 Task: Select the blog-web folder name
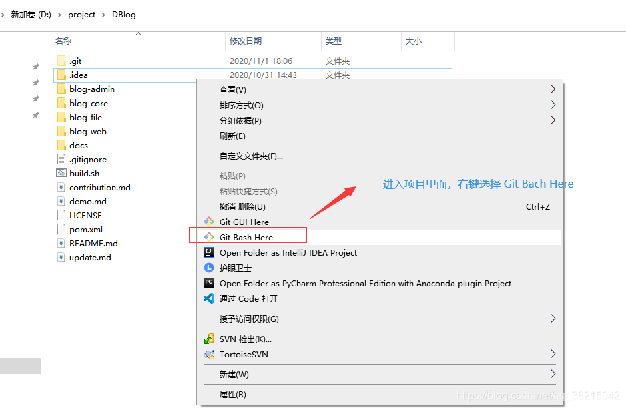pyautogui.click(x=88, y=131)
